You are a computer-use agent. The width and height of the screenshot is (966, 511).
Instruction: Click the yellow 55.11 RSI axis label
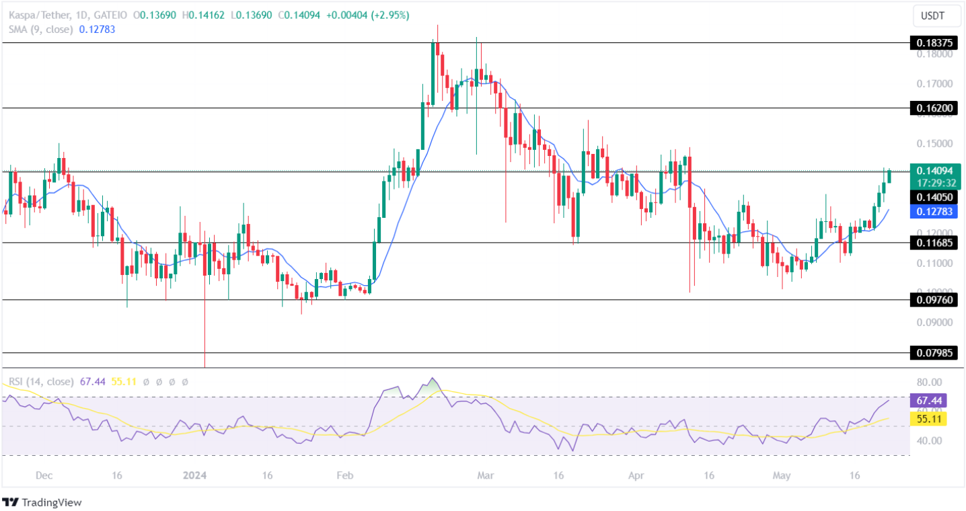click(928, 419)
